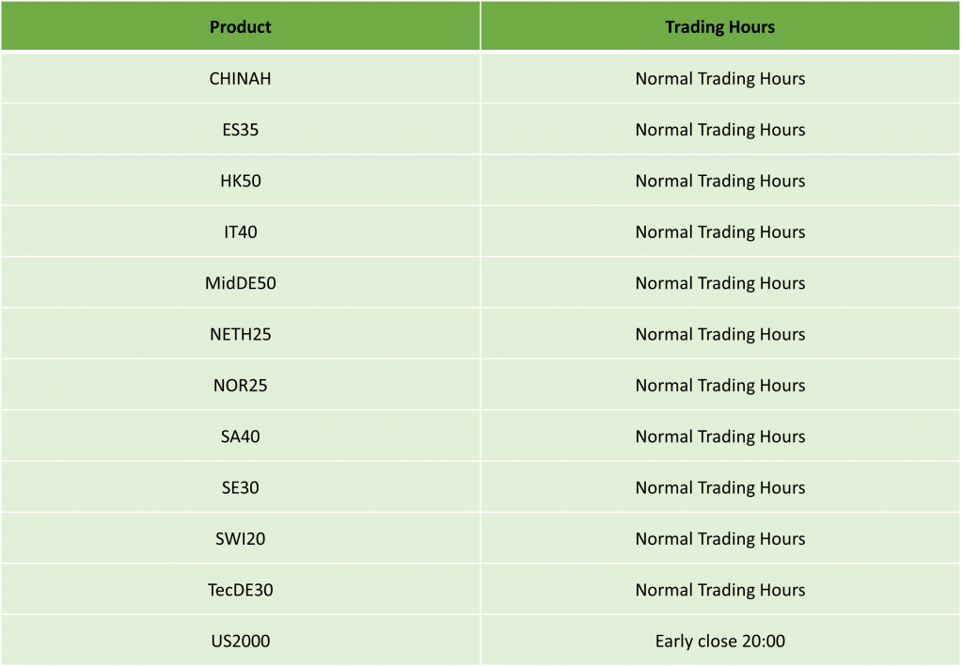The height and width of the screenshot is (667, 963).
Task: Select the SWI20 product cell
Action: tap(240, 539)
